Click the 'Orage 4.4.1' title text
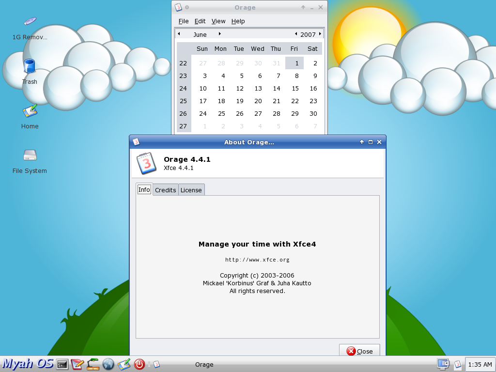This screenshot has height=372, width=496. (187, 159)
